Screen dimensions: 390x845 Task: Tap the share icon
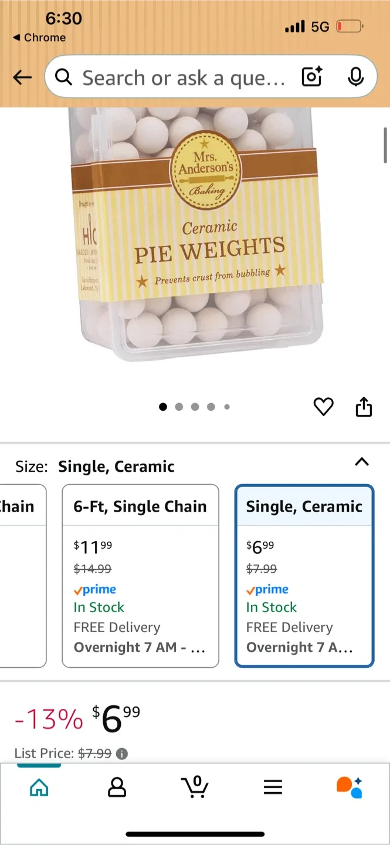click(x=363, y=407)
